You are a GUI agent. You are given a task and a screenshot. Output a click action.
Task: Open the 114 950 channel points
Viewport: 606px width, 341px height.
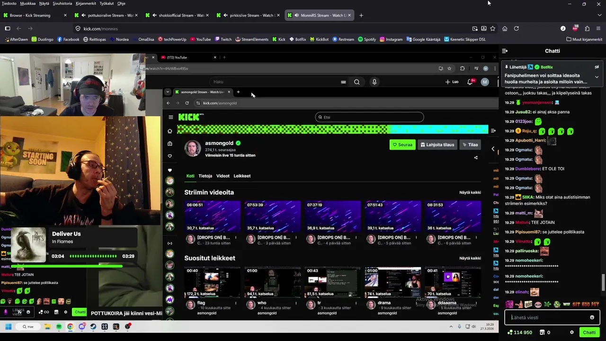519,332
